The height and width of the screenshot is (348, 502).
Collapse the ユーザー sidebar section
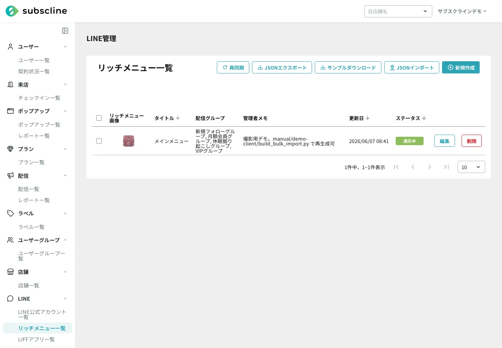click(x=65, y=47)
